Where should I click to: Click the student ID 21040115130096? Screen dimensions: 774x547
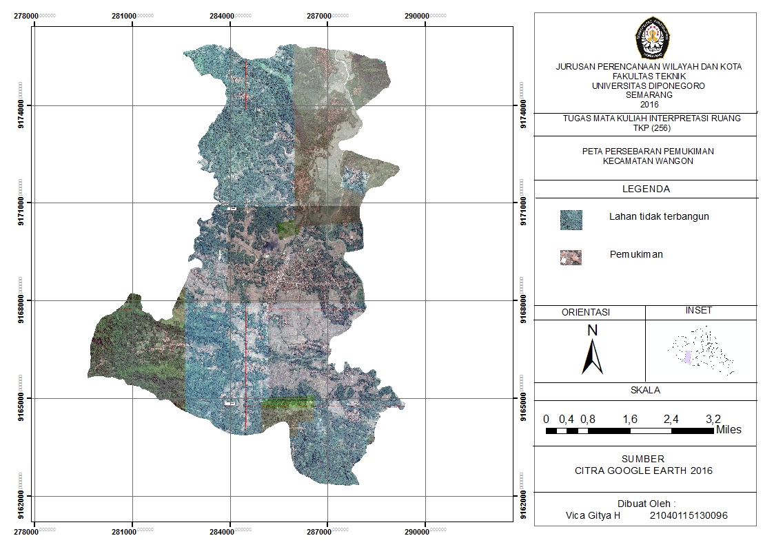(x=689, y=515)
